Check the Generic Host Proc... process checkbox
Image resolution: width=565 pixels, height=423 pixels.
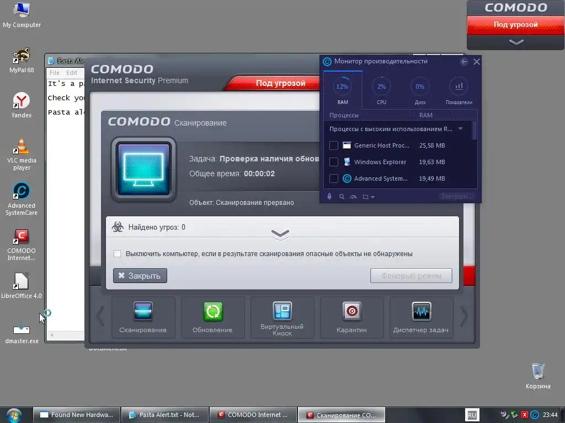pyautogui.click(x=334, y=145)
